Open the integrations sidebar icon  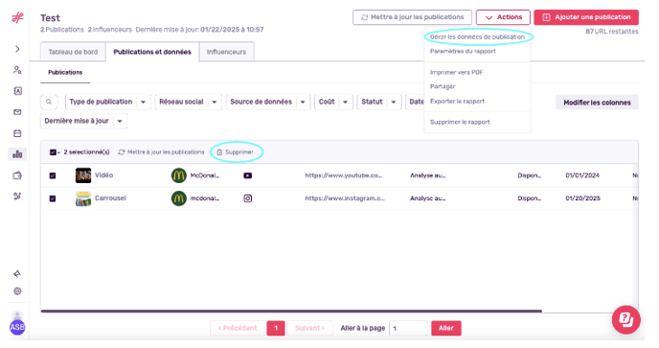click(17, 197)
